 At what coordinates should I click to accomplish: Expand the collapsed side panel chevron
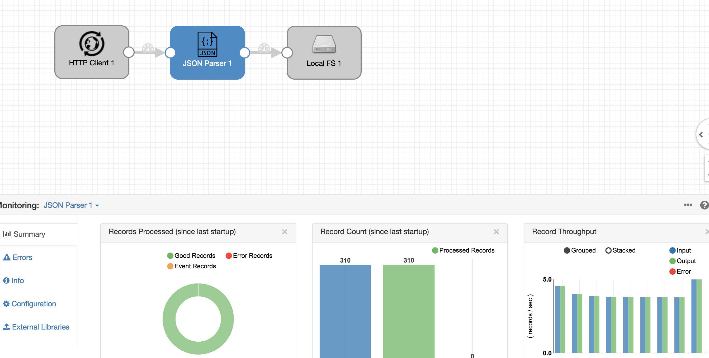pos(701,134)
